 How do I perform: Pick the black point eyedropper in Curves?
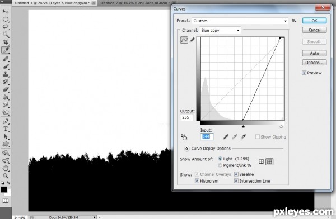click(226, 137)
